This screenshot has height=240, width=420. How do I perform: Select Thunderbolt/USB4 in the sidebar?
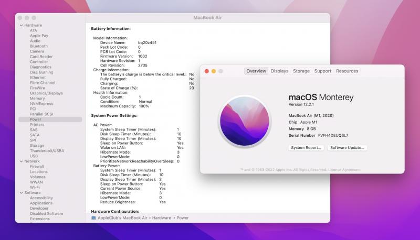(x=47, y=151)
